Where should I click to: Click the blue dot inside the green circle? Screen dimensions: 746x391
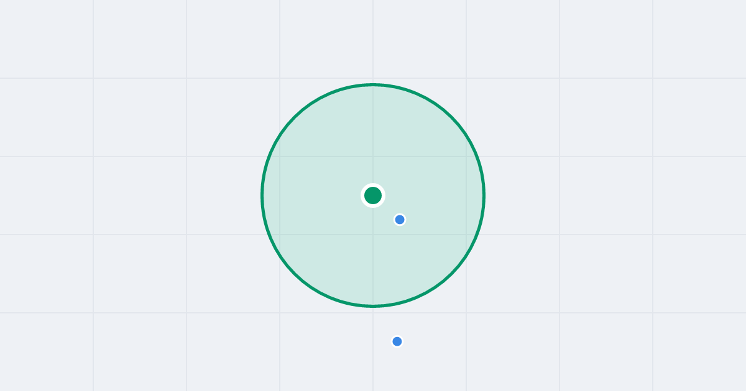click(x=400, y=220)
